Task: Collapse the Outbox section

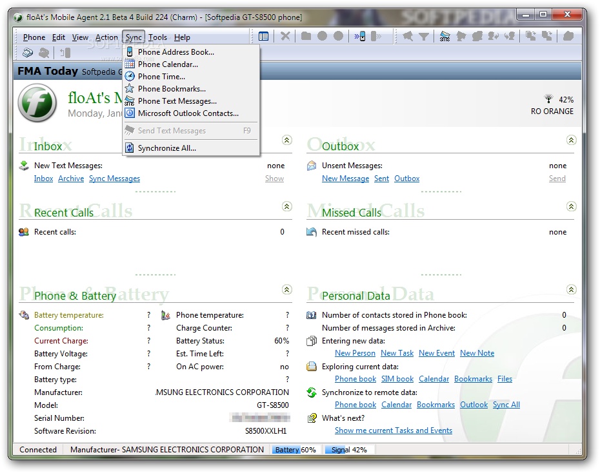Action: tap(572, 140)
